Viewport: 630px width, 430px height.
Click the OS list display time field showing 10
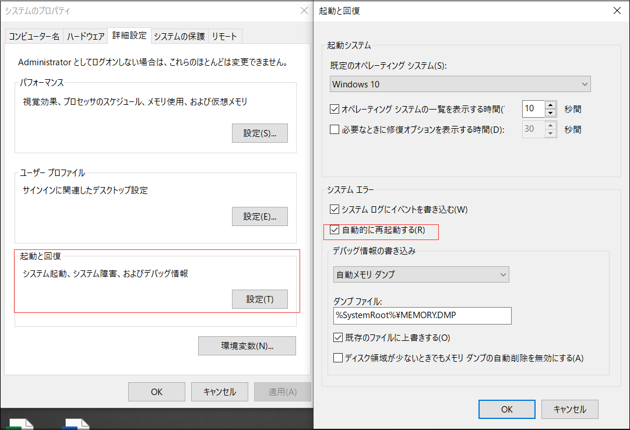coord(534,108)
